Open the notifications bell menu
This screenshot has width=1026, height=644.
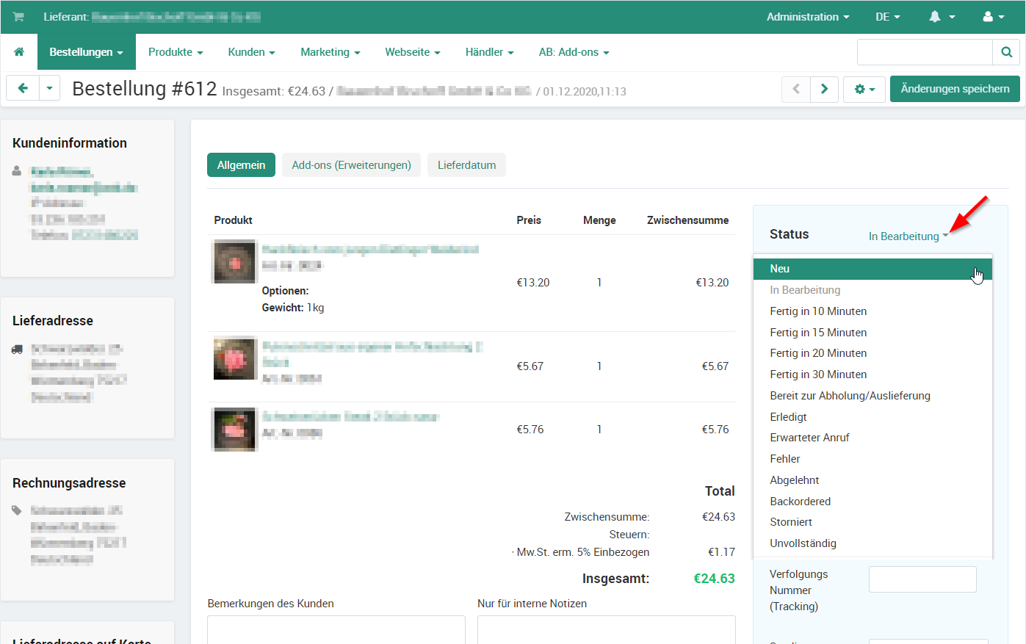click(x=942, y=17)
